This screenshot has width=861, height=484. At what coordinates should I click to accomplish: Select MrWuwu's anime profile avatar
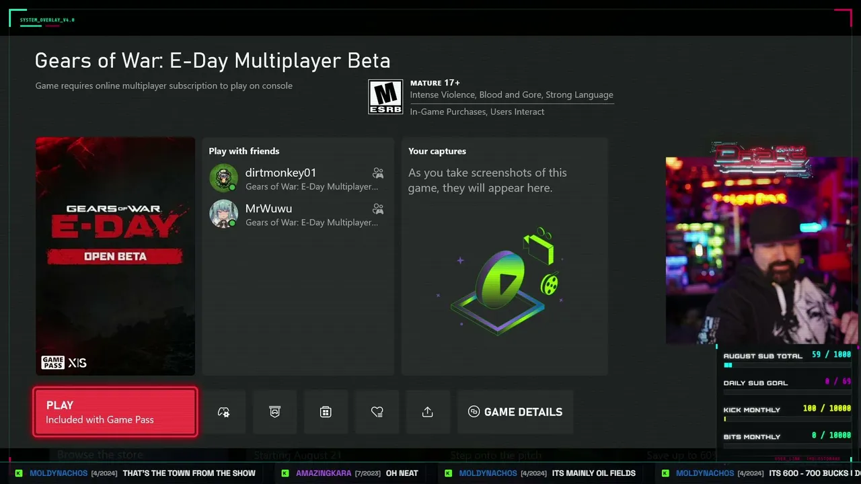pos(223,214)
